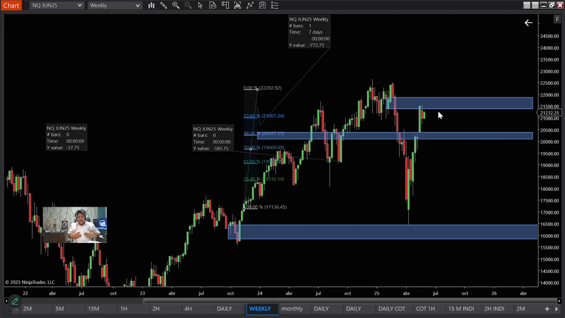Click the webcam video thumbnail
The image size is (565, 318).
coord(75,225)
